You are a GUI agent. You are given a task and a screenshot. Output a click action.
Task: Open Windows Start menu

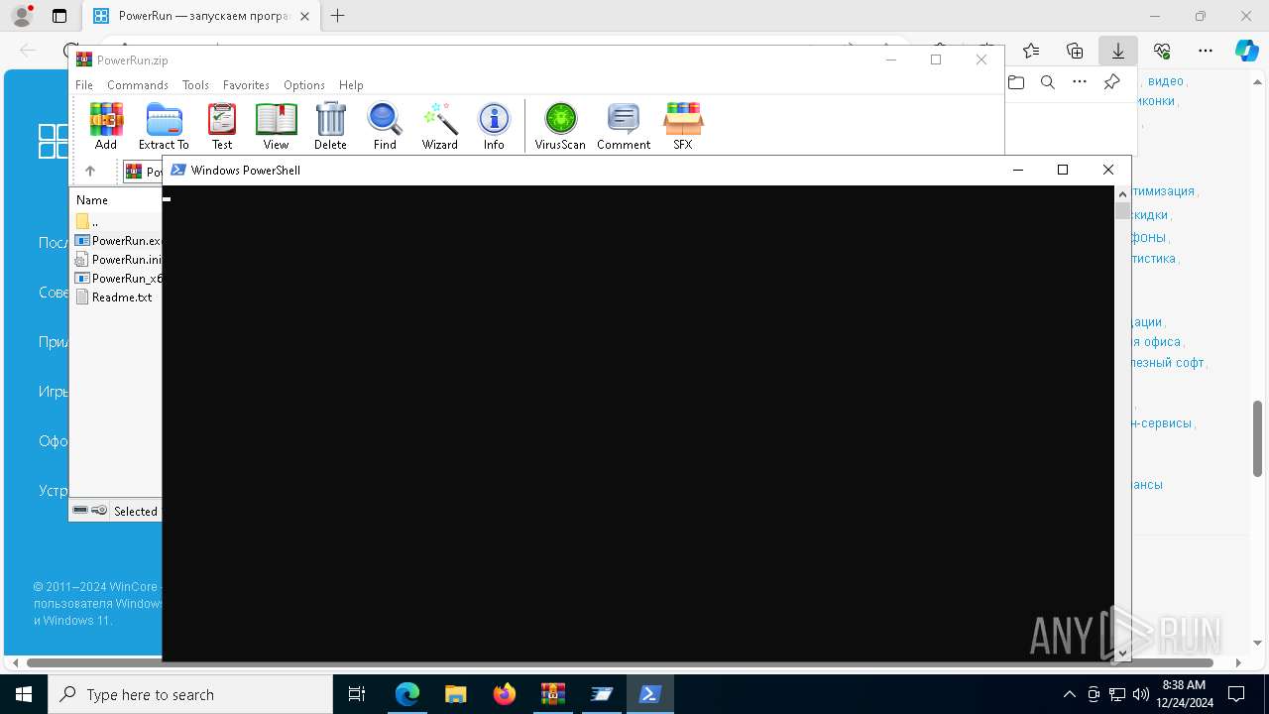point(24,694)
